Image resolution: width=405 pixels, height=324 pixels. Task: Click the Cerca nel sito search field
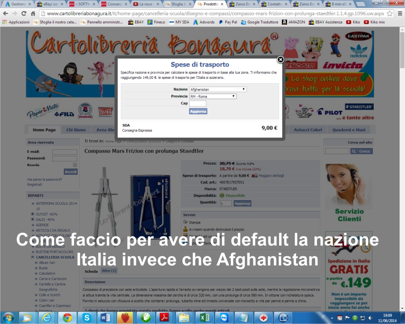click(x=337, y=151)
